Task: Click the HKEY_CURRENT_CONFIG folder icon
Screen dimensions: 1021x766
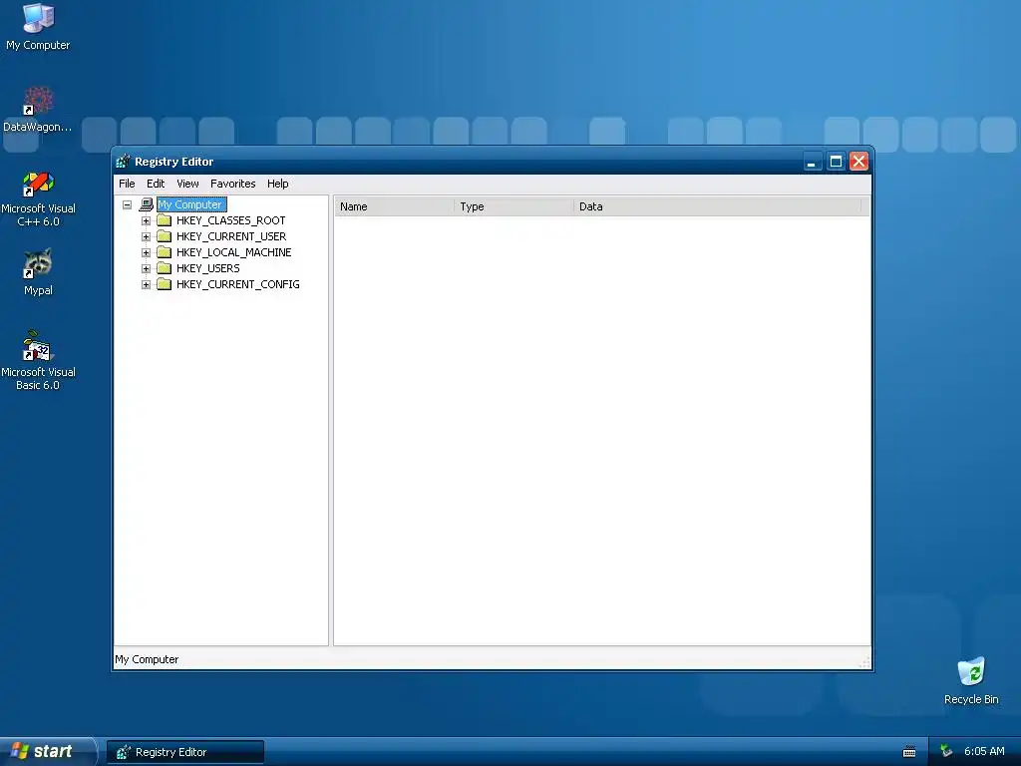Action: 165,284
